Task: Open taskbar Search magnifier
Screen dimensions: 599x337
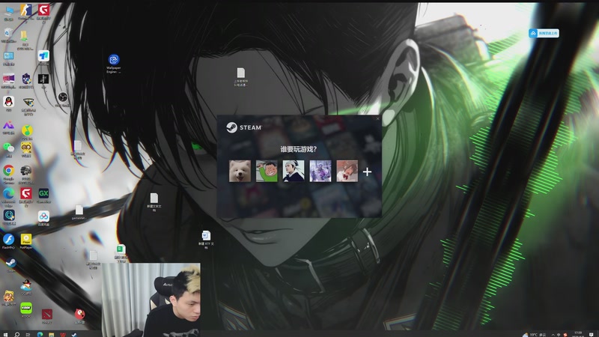Action: 16,334
